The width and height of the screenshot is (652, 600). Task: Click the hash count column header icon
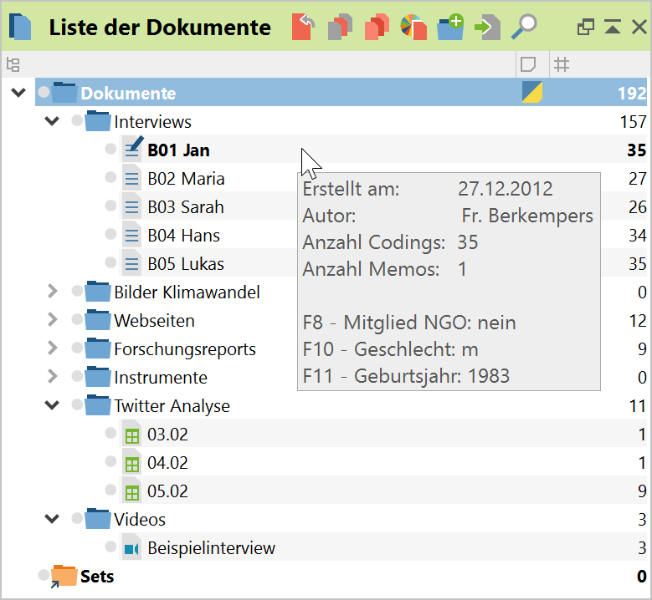[562, 65]
